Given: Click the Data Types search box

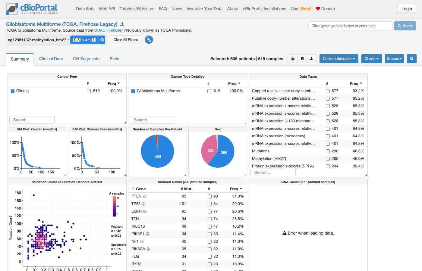Looking at the screenshot, I should coord(273,173).
